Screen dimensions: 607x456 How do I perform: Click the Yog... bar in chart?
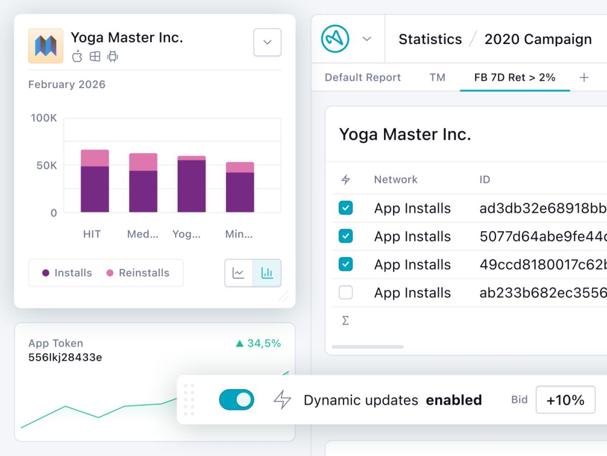point(192,184)
